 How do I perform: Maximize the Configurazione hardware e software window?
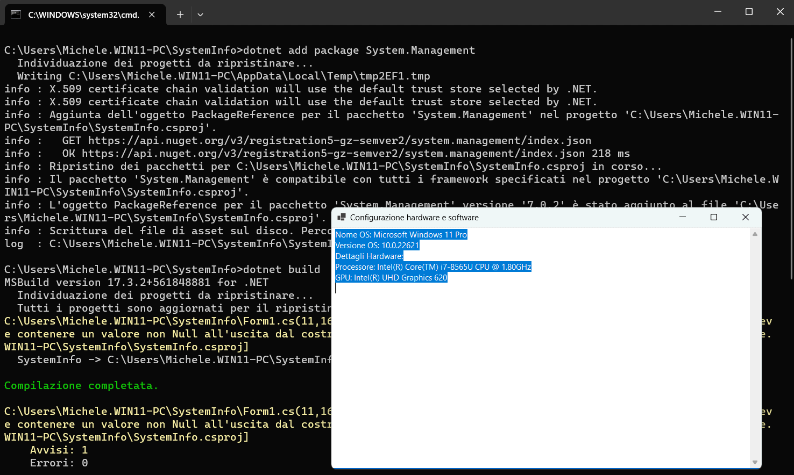click(714, 217)
